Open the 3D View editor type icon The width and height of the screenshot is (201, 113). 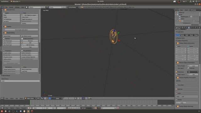[3, 98]
